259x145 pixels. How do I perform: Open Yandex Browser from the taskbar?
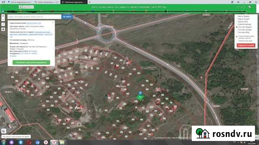click(54, 142)
